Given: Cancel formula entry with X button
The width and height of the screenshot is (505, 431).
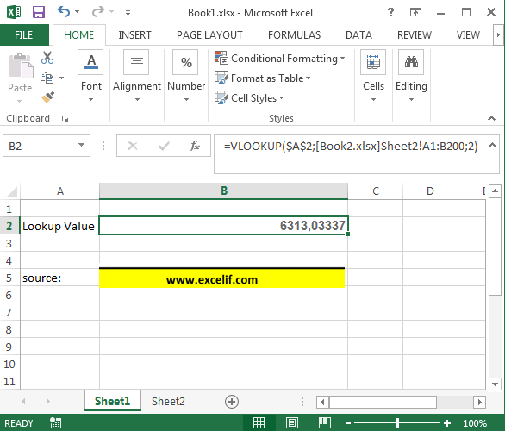Looking at the screenshot, I should [x=133, y=146].
